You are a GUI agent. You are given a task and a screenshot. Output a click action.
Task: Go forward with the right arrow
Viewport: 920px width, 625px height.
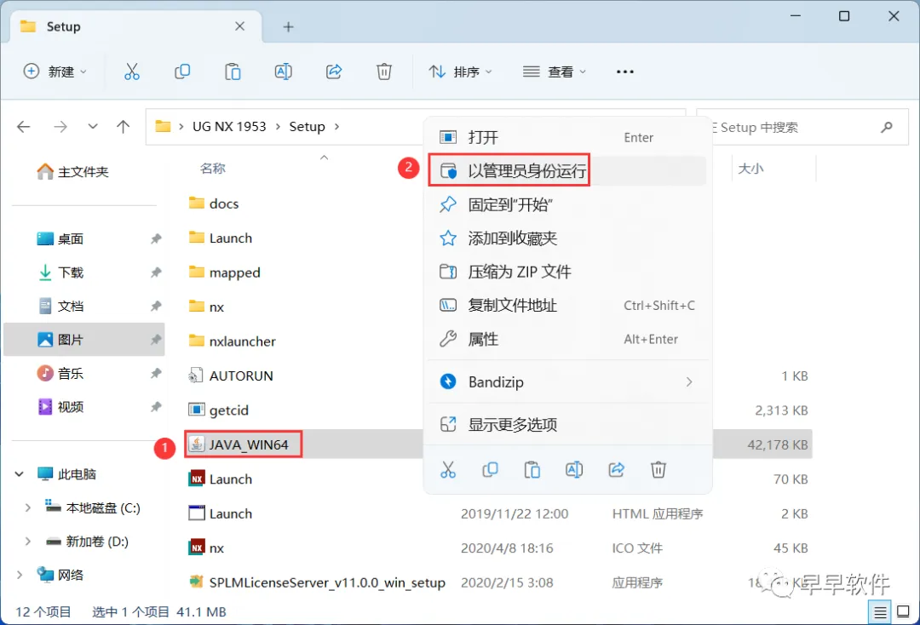pyautogui.click(x=60, y=127)
